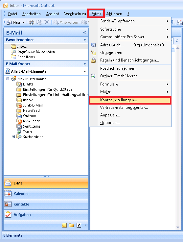This screenshot has height=242, width=183.
Task: Open the Alle E-Mail-Elemente dropdown
Action: (85, 71)
